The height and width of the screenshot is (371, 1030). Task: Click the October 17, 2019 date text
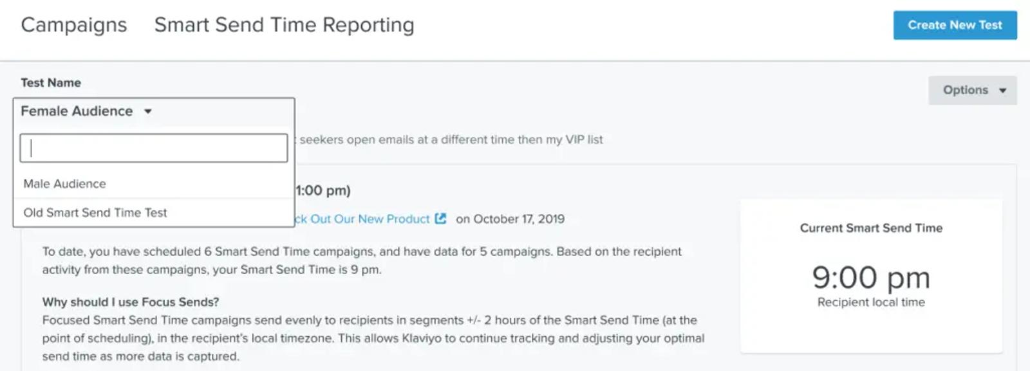519,219
